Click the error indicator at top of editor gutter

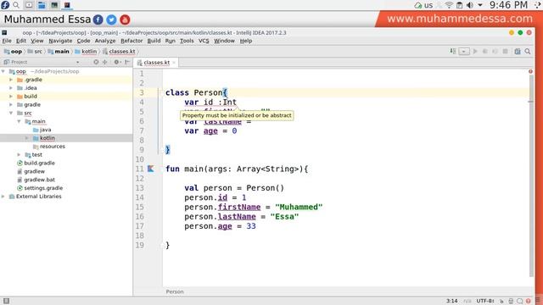(530, 71)
